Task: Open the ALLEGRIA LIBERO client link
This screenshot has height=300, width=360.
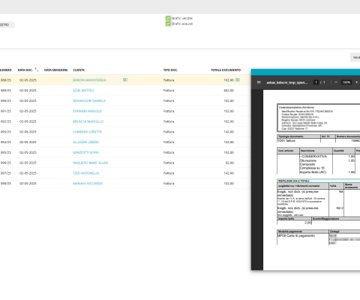Action: point(85,142)
